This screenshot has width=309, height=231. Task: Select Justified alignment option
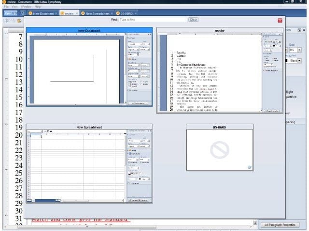pyautogui.click(x=291, y=97)
